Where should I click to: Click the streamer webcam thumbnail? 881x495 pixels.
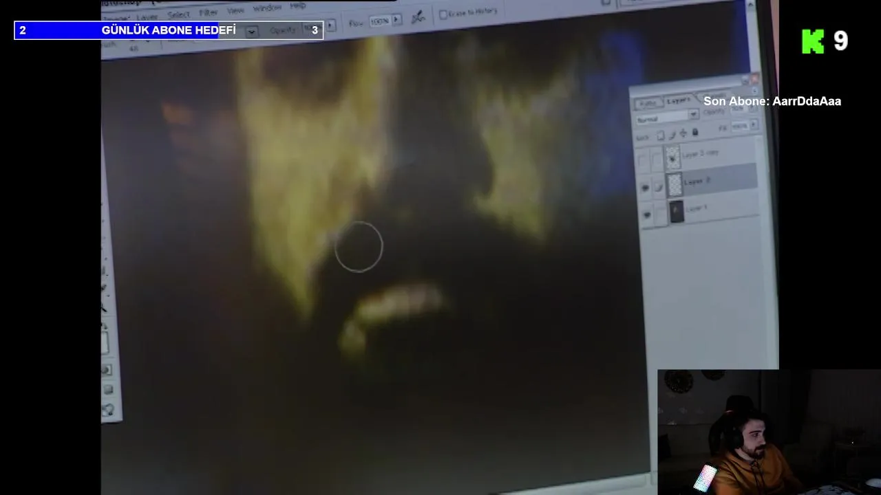769,432
